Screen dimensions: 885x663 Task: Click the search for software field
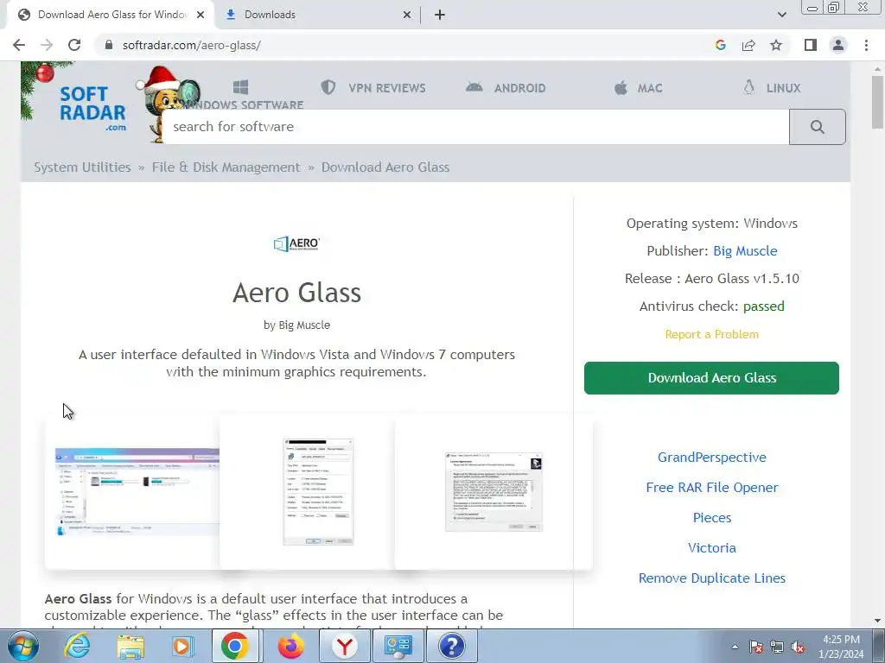[x=475, y=127]
